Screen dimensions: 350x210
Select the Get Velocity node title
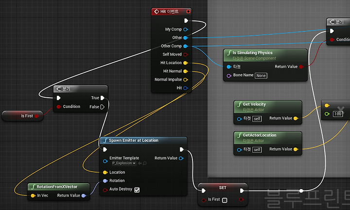(x=254, y=104)
